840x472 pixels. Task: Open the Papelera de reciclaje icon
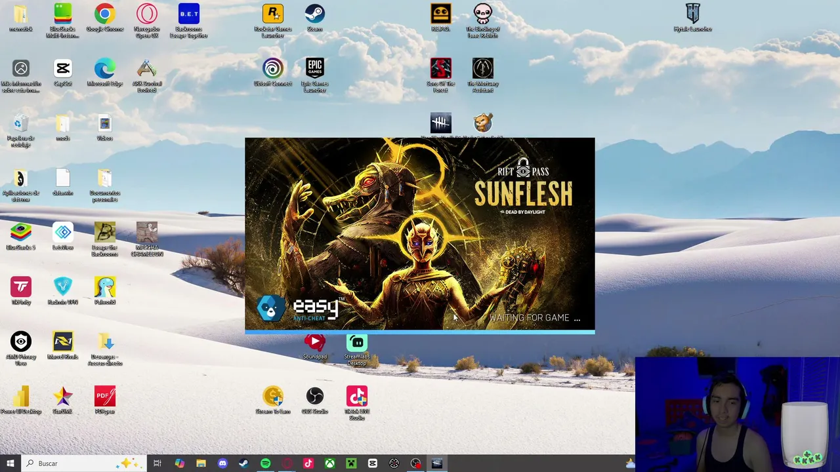pos(21,130)
